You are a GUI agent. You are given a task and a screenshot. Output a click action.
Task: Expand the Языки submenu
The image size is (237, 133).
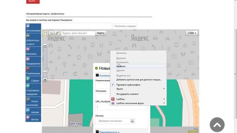coord(138,89)
